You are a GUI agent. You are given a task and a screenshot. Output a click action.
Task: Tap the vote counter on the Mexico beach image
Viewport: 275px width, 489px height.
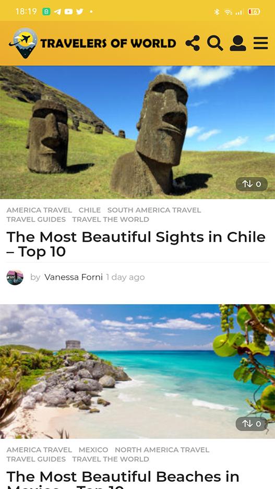tap(252, 424)
